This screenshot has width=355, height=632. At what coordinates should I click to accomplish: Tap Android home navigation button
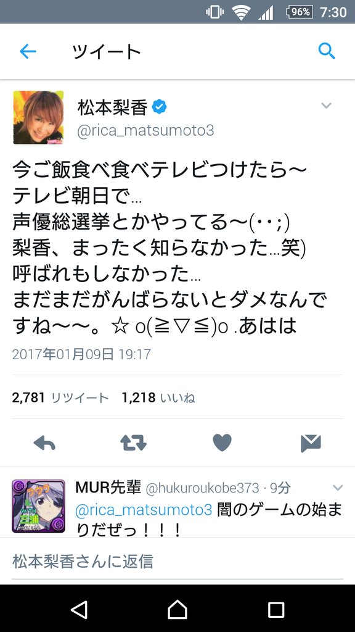tap(177, 609)
